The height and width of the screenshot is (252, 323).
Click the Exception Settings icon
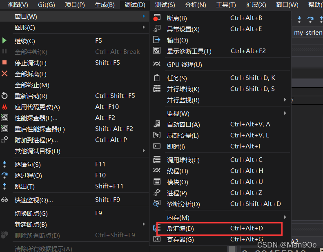[157, 29]
